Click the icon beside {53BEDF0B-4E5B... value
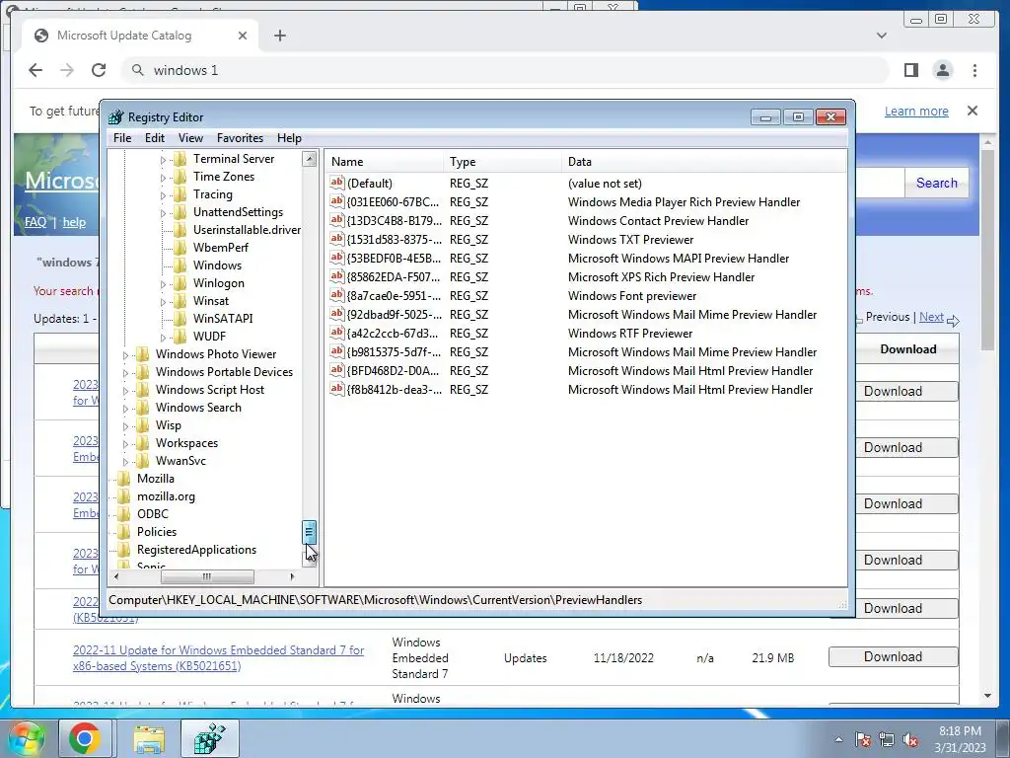 337,258
